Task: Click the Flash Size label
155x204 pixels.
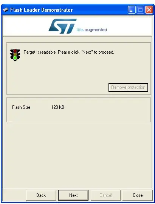Action: (x=21, y=107)
